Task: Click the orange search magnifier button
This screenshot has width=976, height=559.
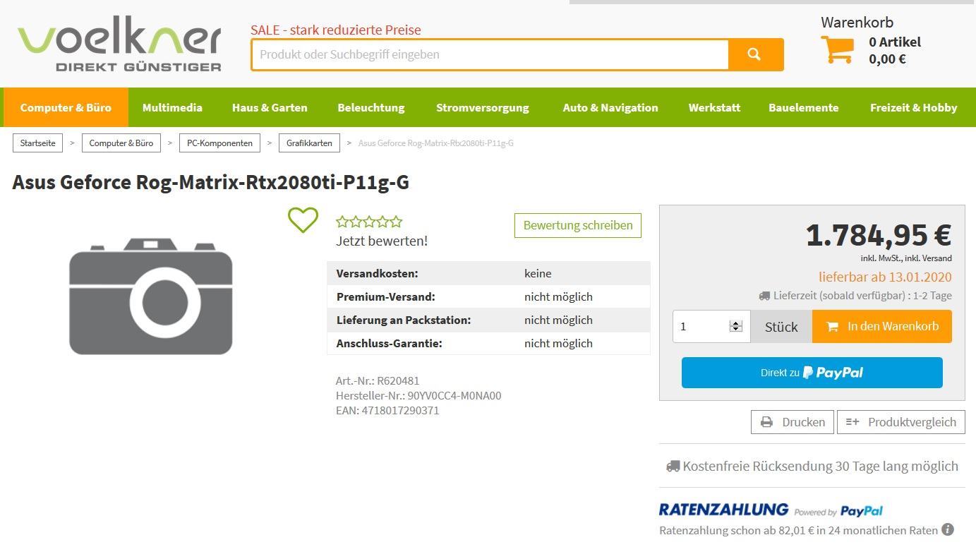Action: (755, 54)
